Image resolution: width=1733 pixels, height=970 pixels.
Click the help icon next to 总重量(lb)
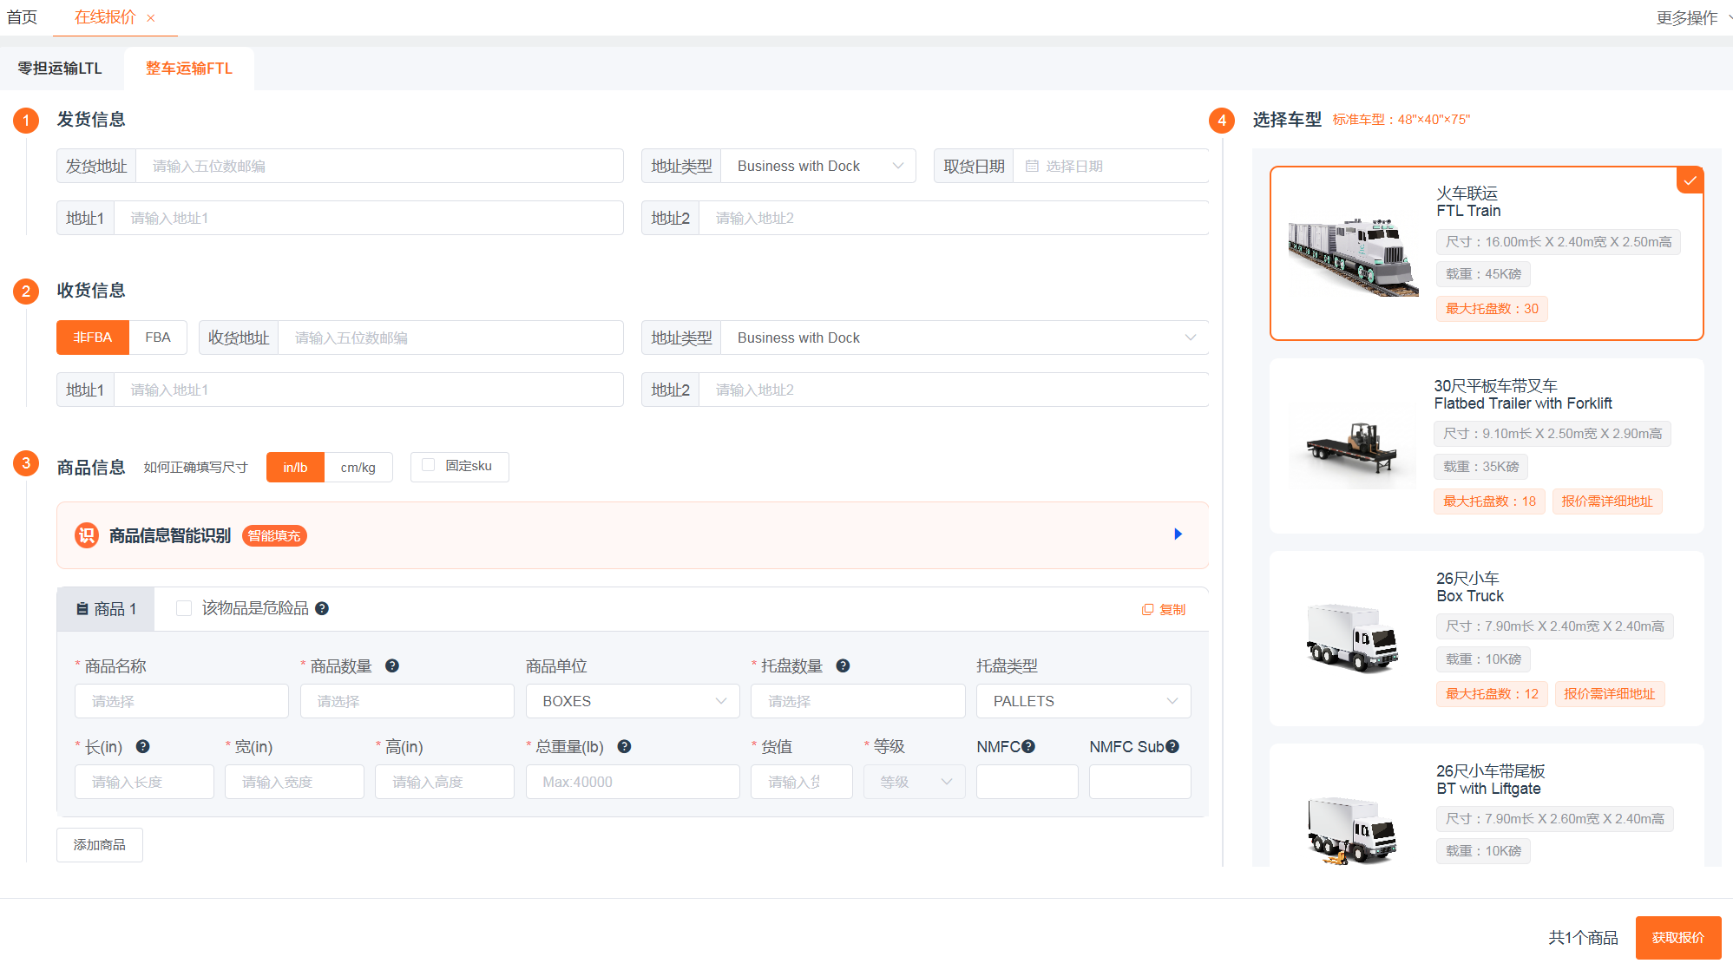[624, 746]
